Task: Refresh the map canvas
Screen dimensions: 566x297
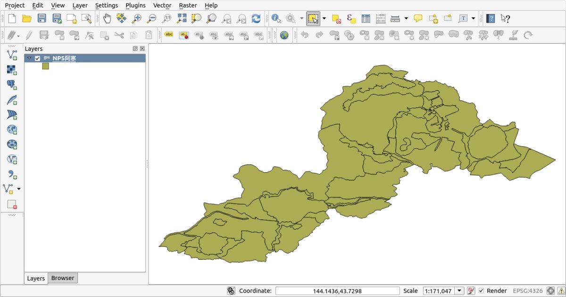Action: pos(256,18)
